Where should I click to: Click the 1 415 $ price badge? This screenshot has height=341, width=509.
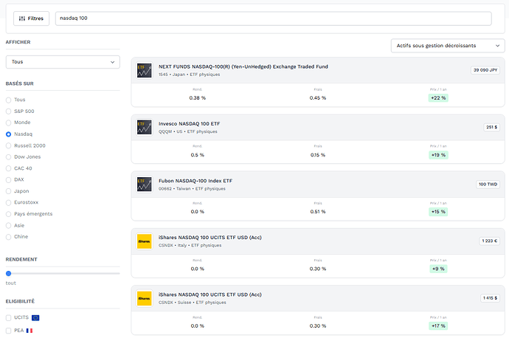[x=490, y=298]
